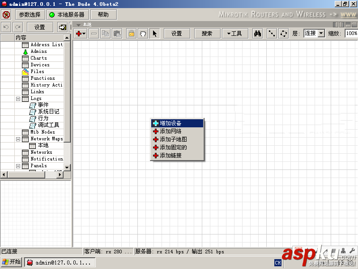The width and height of the screenshot is (358, 269).
Task: Select 本地 under Network Maps
Action: tap(43, 145)
